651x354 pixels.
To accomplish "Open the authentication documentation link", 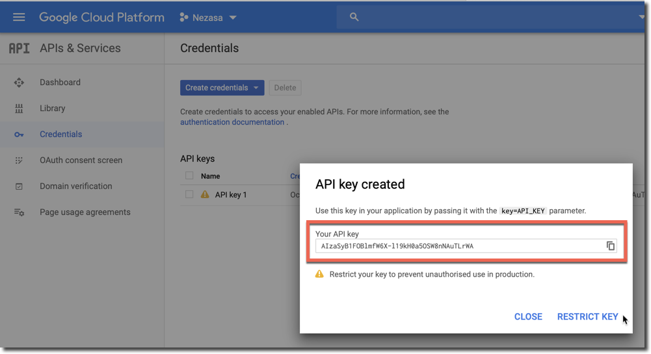I will pos(232,122).
